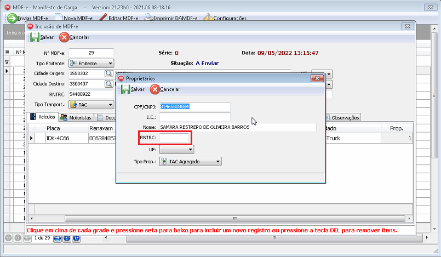Click Editar MDF-e pencil toolbar button
This screenshot has height=257, width=441.
tap(119, 18)
